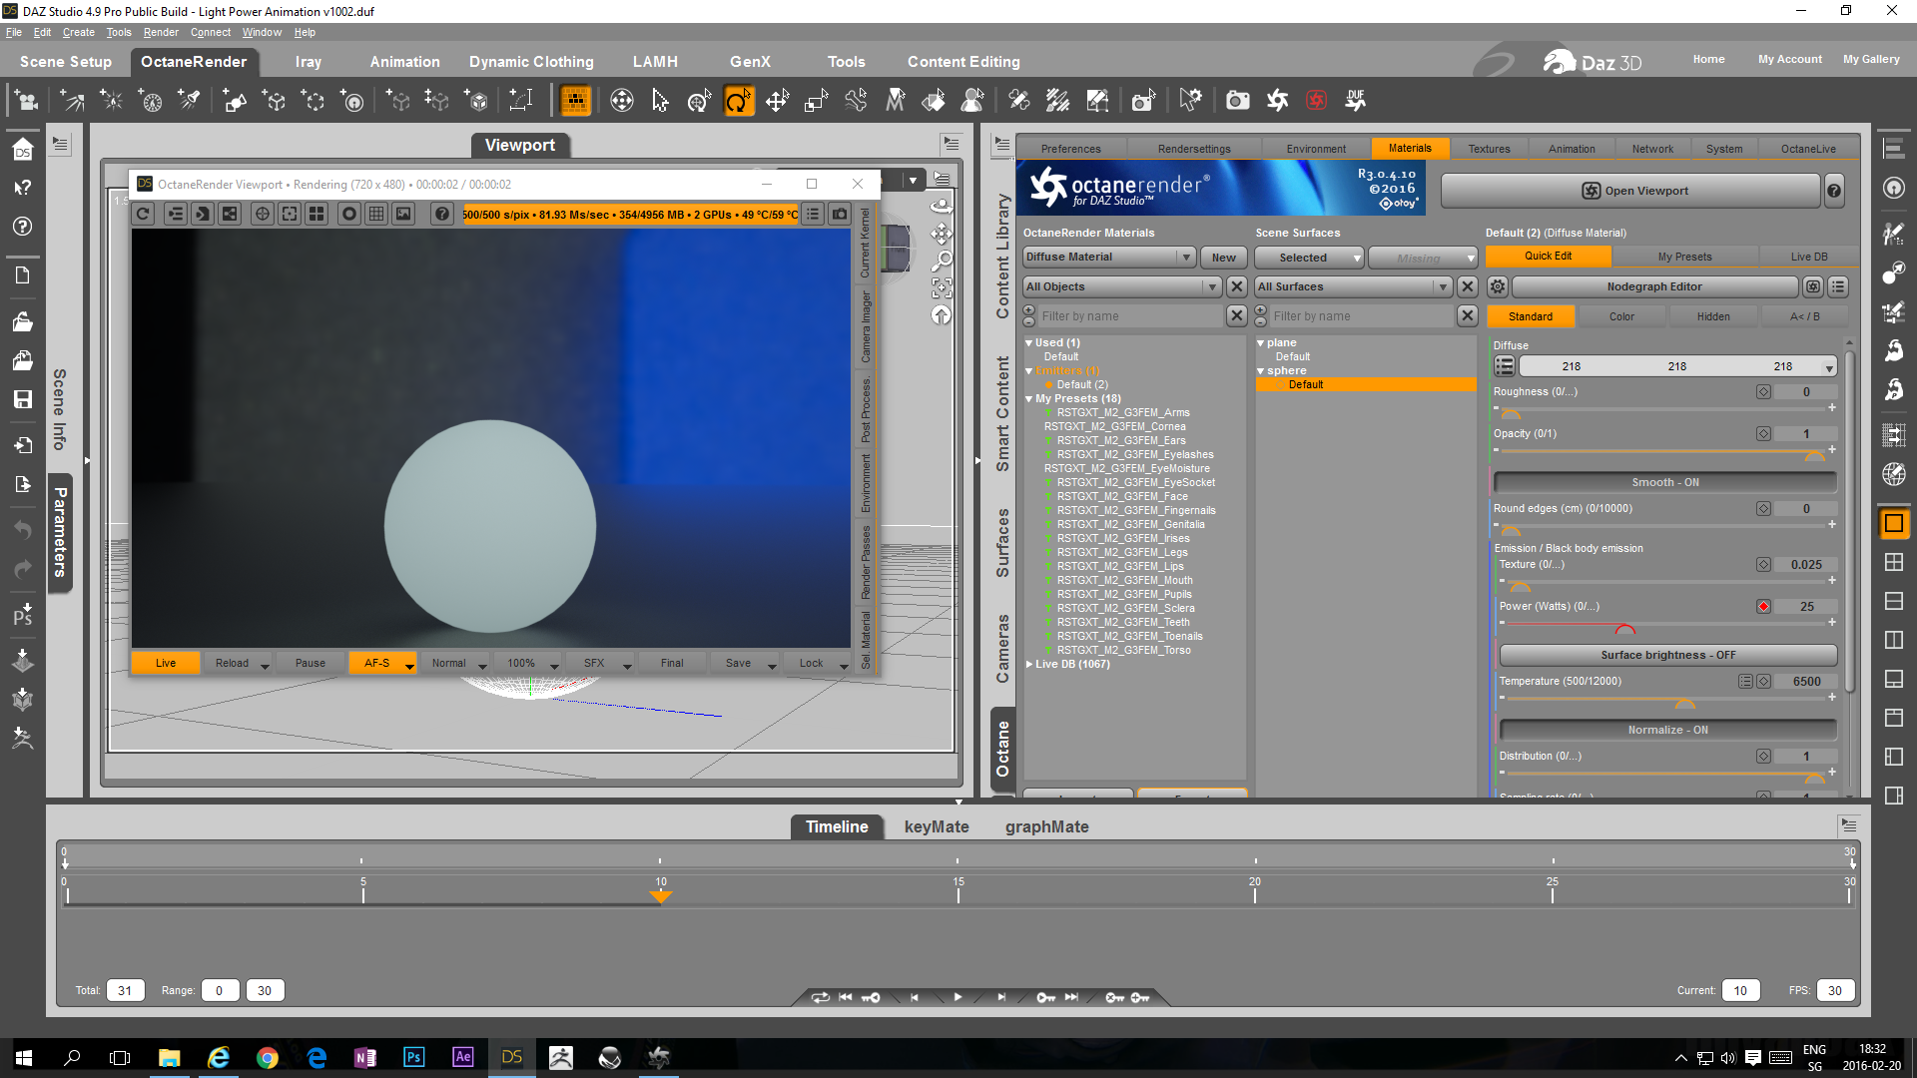Click the Photoshop bridge icon in left sidebar
Viewport: 1917px width, 1078px height.
tap(23, 615)
